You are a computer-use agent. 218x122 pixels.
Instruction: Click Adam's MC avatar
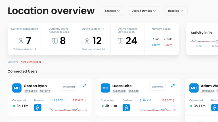pos(194,88)
